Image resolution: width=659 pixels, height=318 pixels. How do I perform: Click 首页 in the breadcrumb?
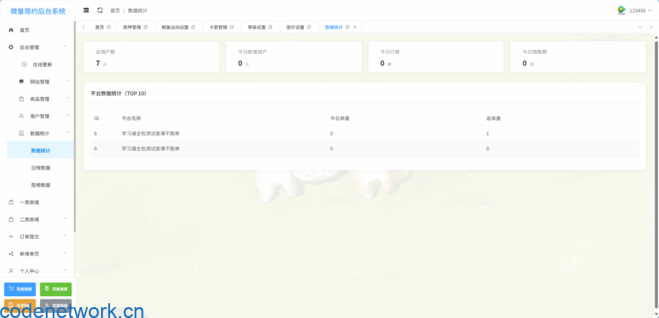pyautogui.click(x=115, y=11)
